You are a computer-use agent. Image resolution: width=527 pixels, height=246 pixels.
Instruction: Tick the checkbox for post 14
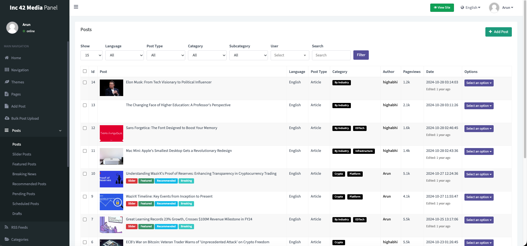85,82
